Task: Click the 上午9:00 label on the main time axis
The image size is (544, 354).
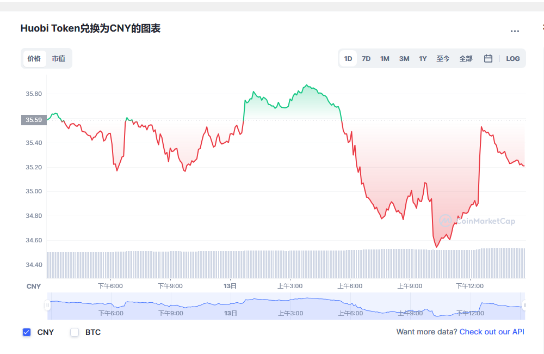Action: click(410, 286)
